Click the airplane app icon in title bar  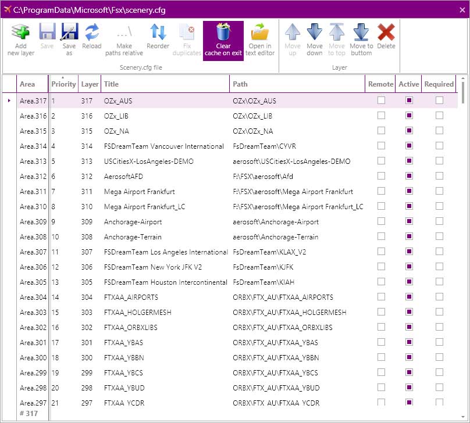[x=8, y=9]
